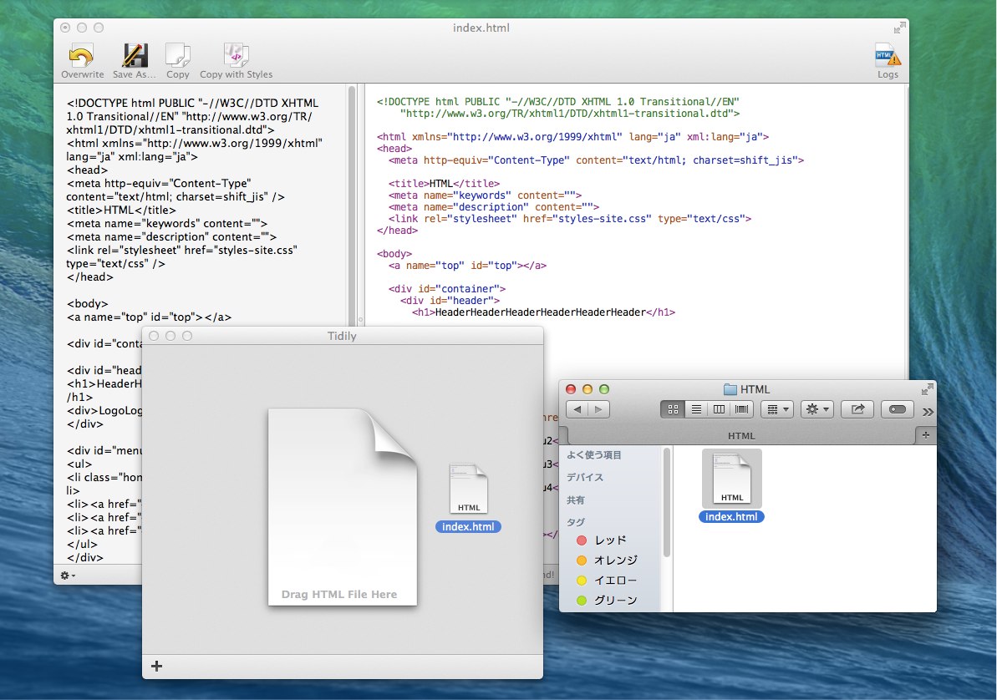Click the Finder back navigation button
The image size is (997, 700).
click(x=577, y=409)
